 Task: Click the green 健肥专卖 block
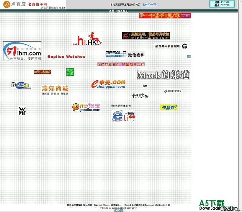[x=70, y=72]
